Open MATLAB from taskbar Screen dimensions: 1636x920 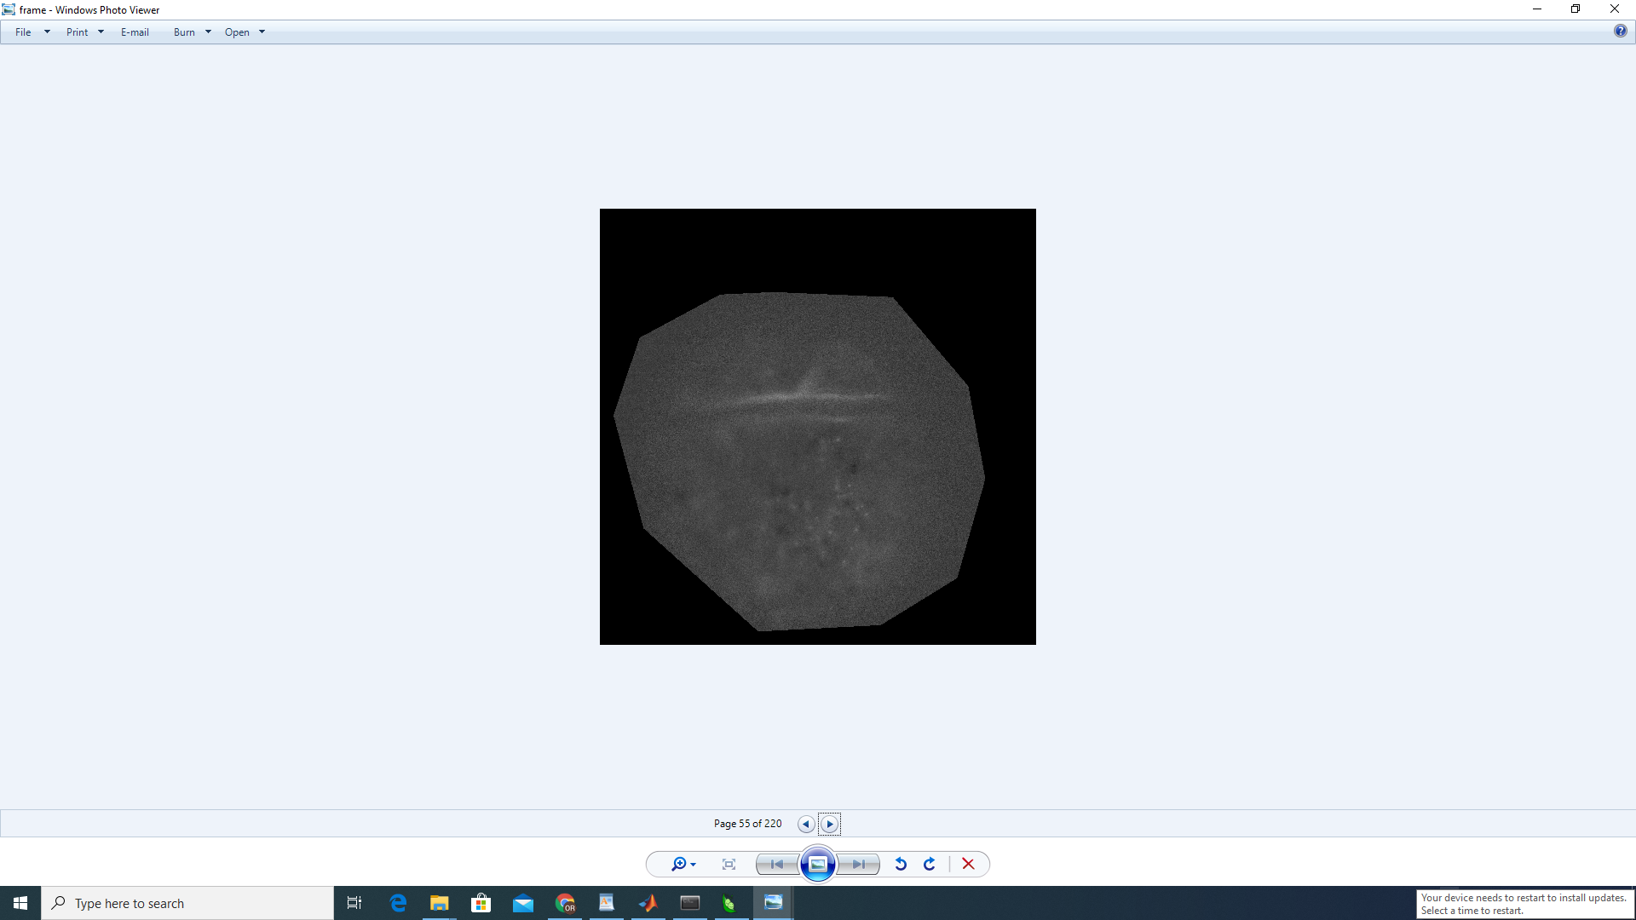pyautogui.click(x=648, y=903)
